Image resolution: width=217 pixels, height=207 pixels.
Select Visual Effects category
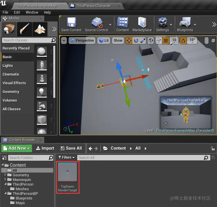17,83
